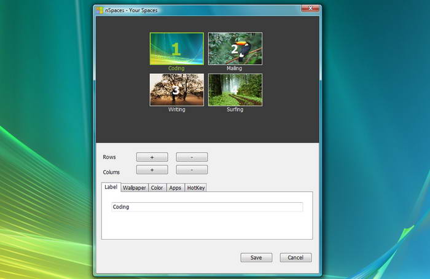Click the Mailing label under thumbnail 2
Viewport: 430px width, 279px height.
[x=235, y=68]
